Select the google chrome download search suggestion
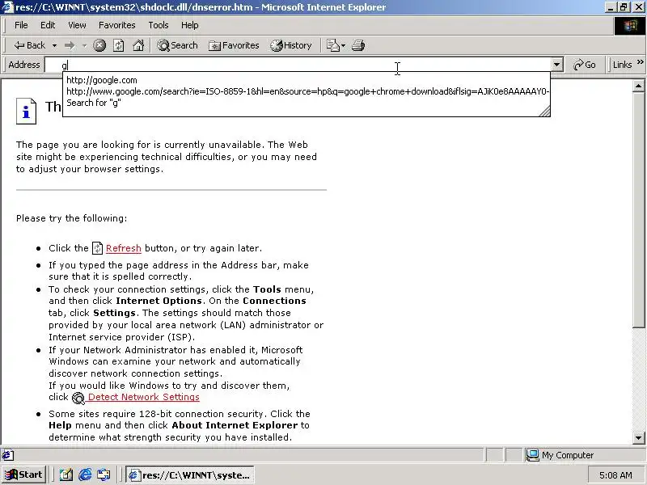Image resolution: width=647 pixels, height=485 pixels. (x=307, y=91)
